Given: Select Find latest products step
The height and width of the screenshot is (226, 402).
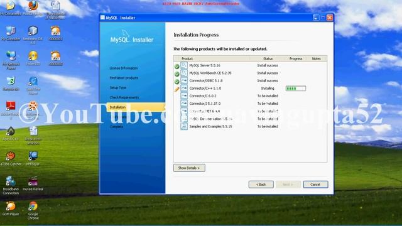Looking at the screenshot, I should click(124, 78).
